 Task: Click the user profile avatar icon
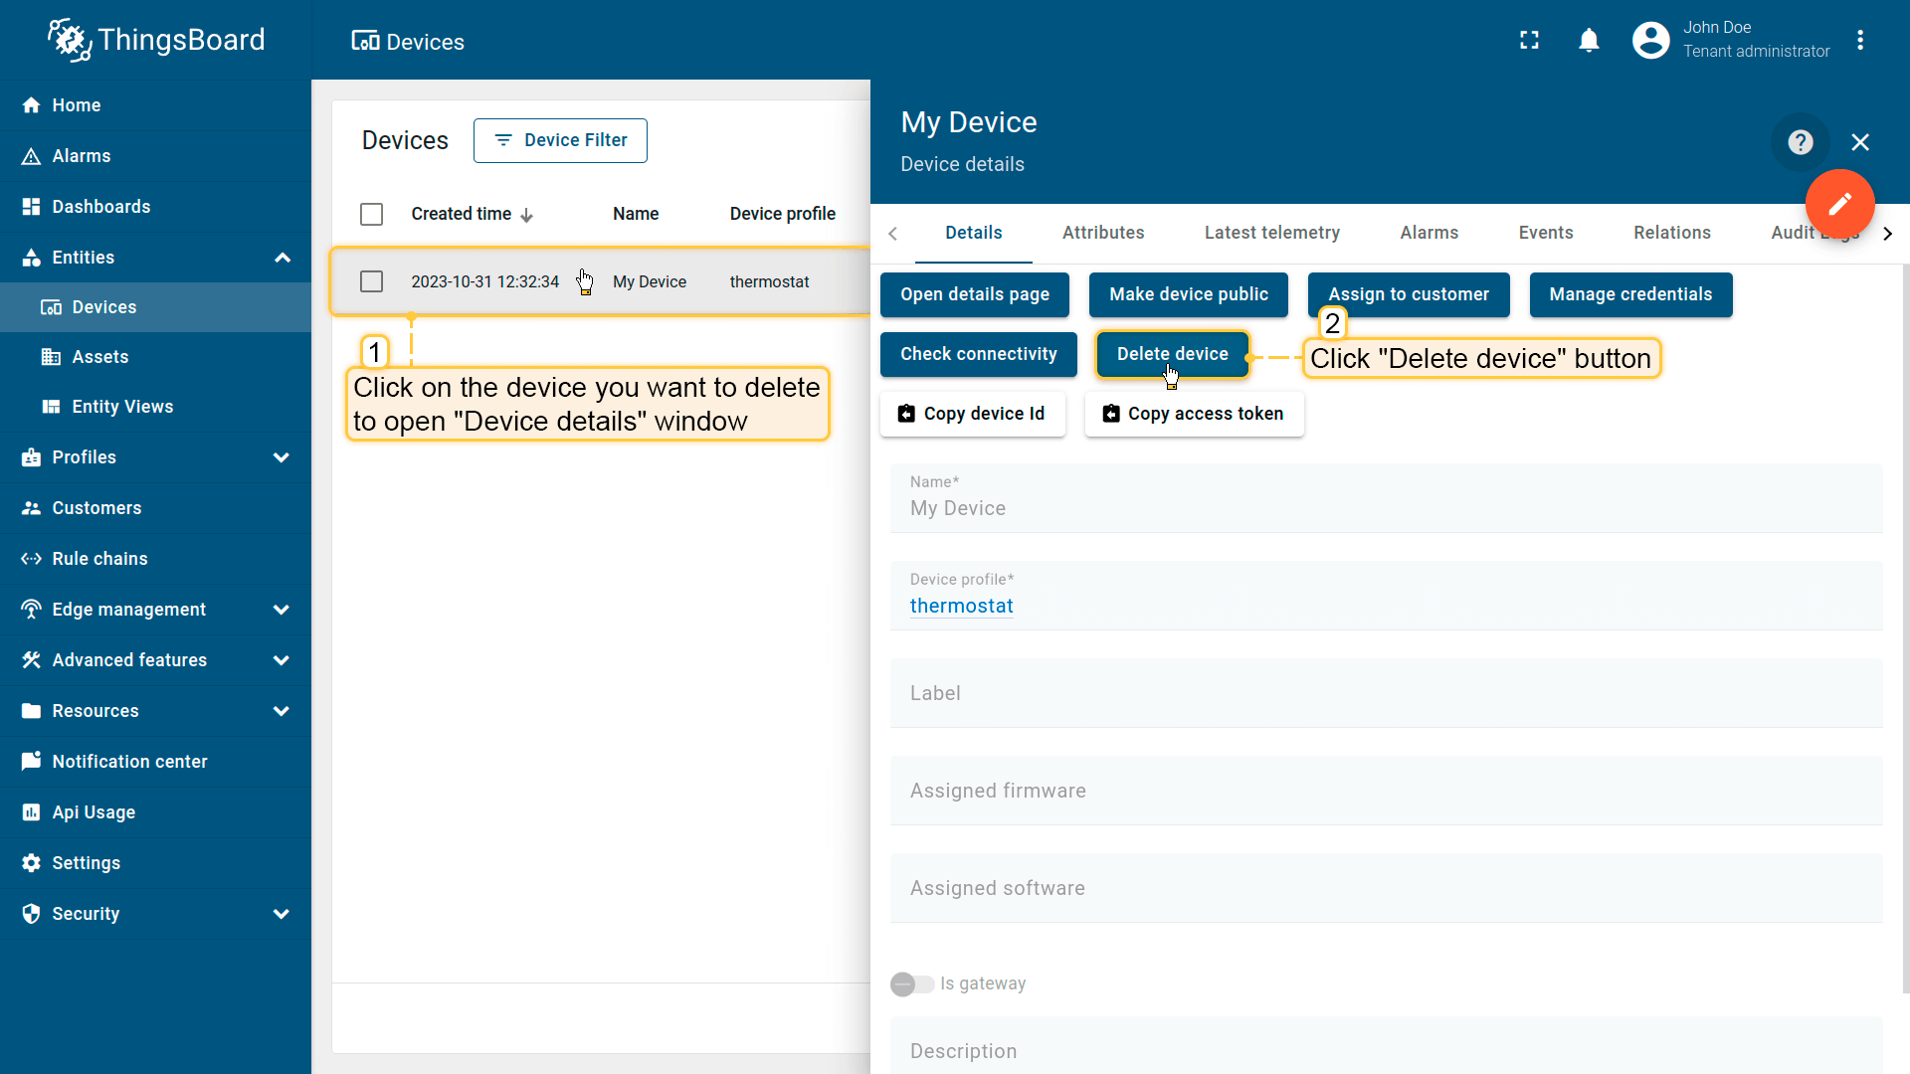click(1650, 40)
